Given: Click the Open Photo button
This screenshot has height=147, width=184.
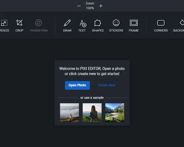Looking at the screenshot, I should (x=77, y=85).
